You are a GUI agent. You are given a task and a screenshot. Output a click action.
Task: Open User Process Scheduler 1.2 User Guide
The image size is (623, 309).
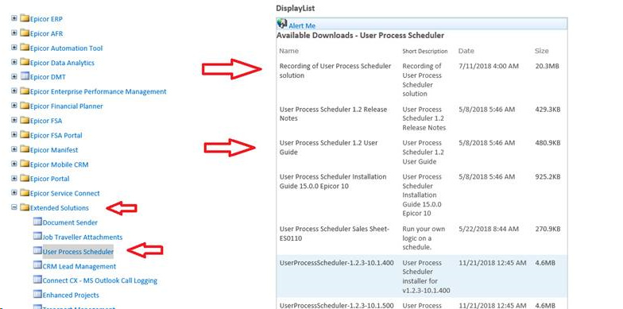click(329, 148)
